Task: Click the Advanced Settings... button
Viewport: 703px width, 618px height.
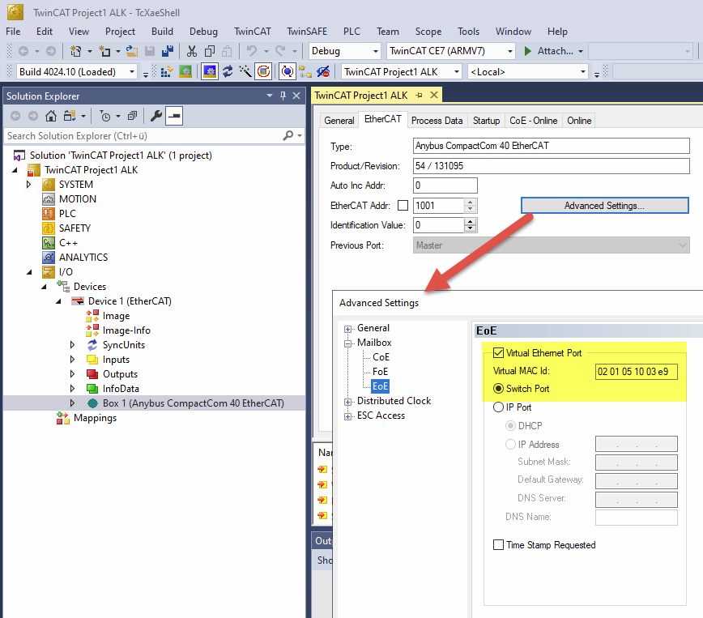Action: (604, 206)
